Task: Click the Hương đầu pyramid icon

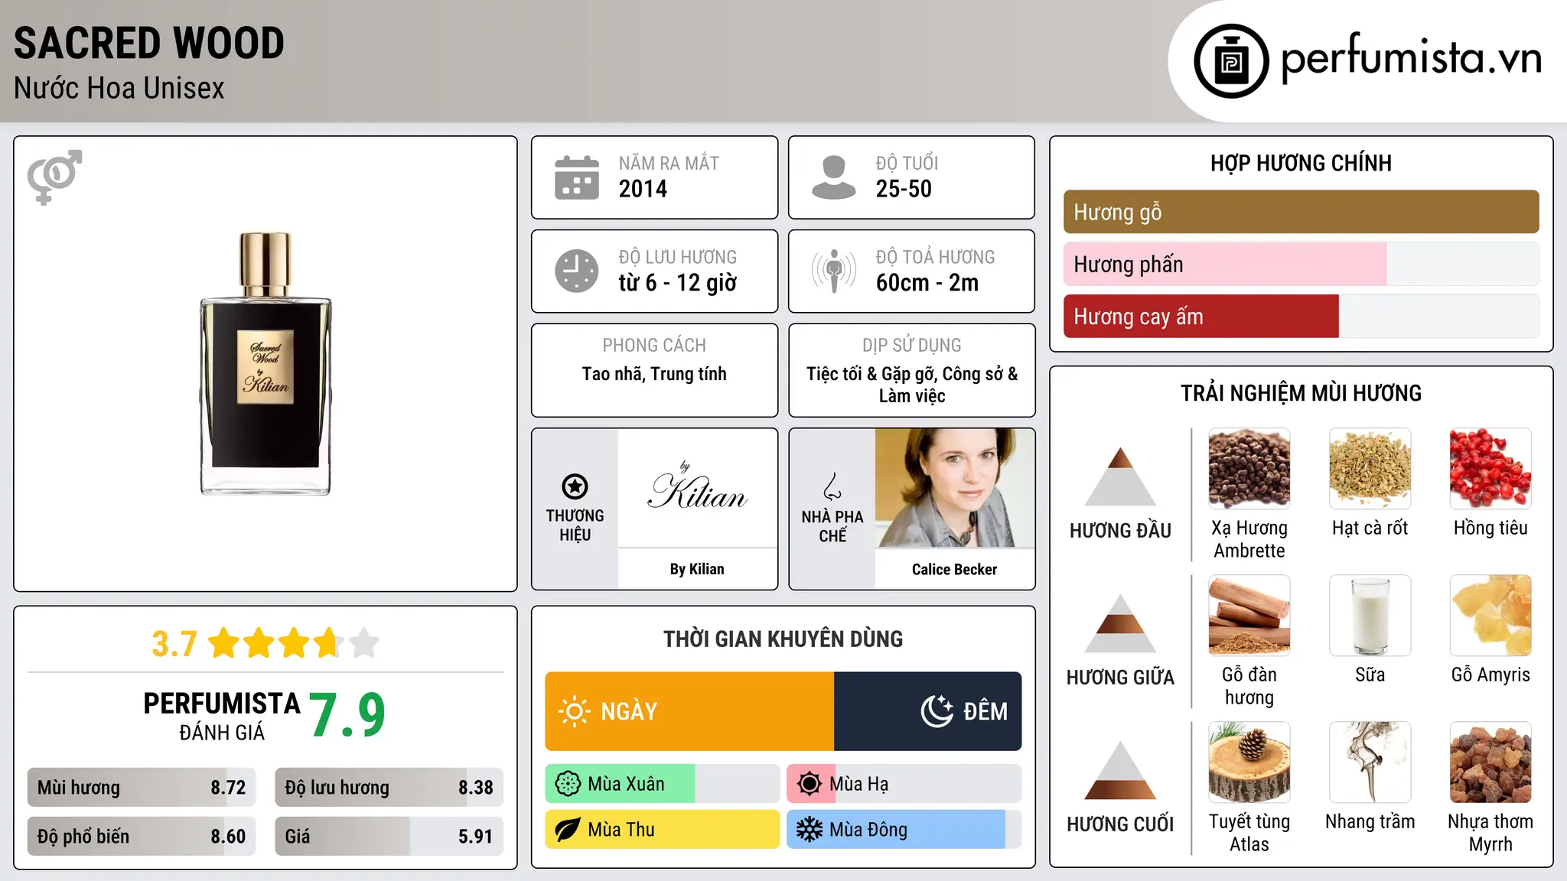Action: point(1120,476)
